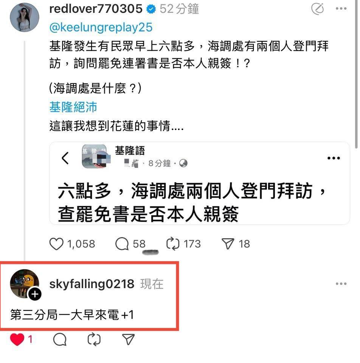View redlover770305's profile picture

(x=25, y=17)
